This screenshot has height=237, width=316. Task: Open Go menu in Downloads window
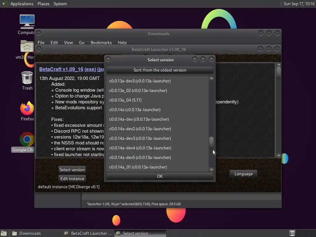(x=81, y=43)
